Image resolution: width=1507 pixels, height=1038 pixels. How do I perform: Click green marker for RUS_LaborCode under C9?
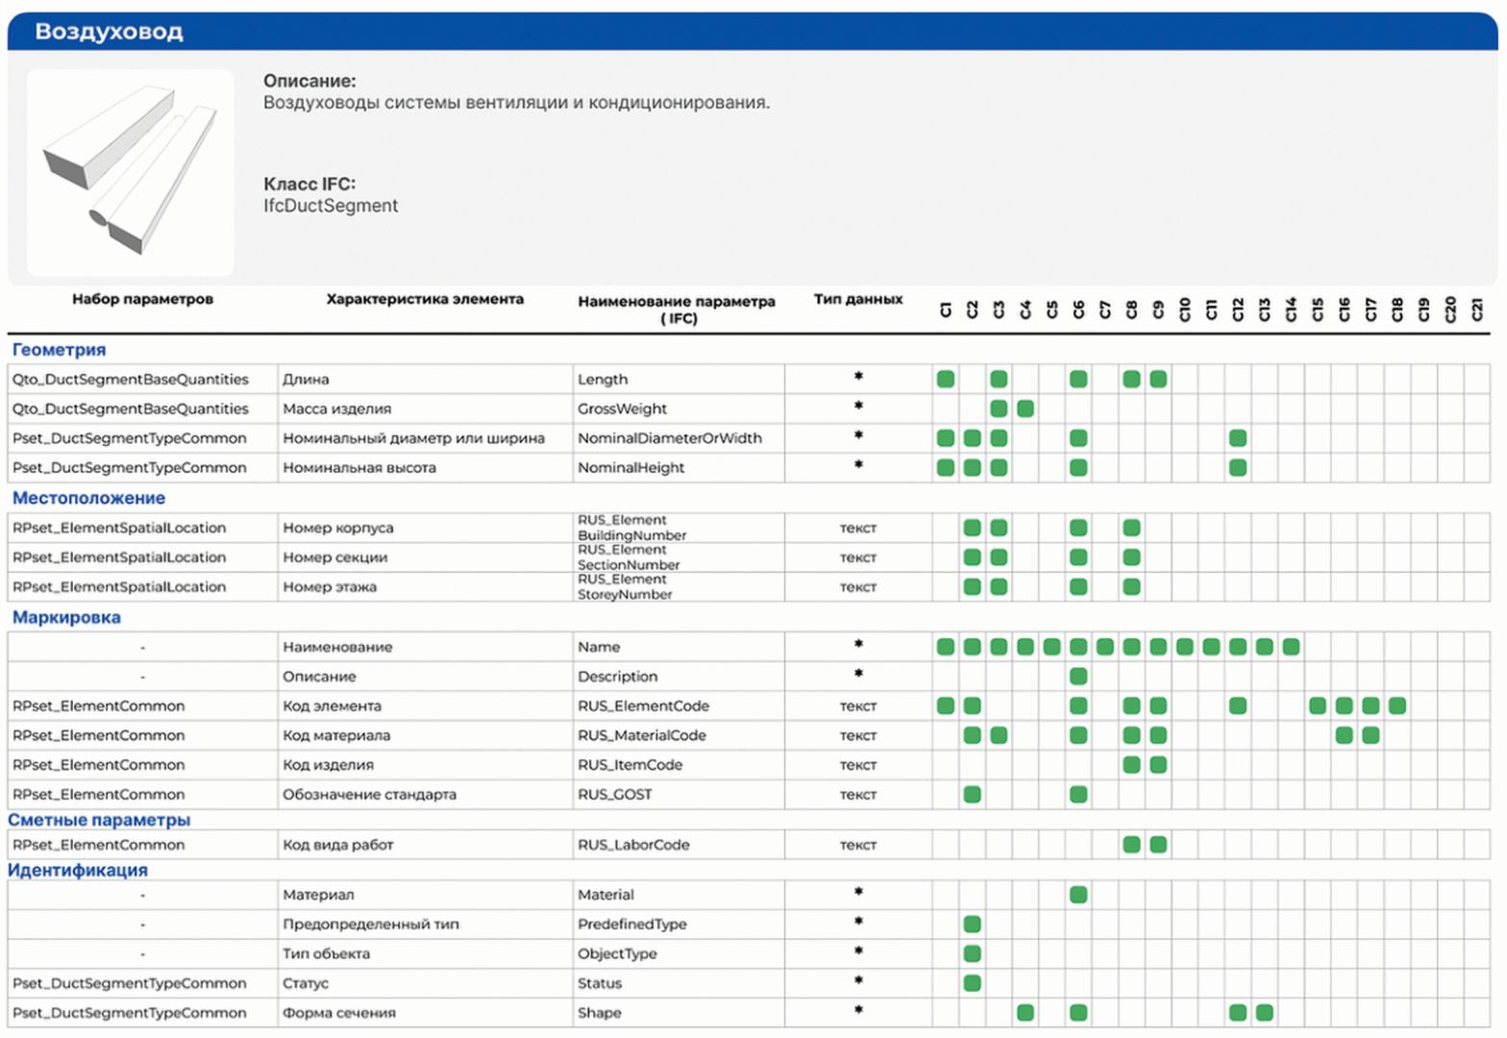[1158, 844]
